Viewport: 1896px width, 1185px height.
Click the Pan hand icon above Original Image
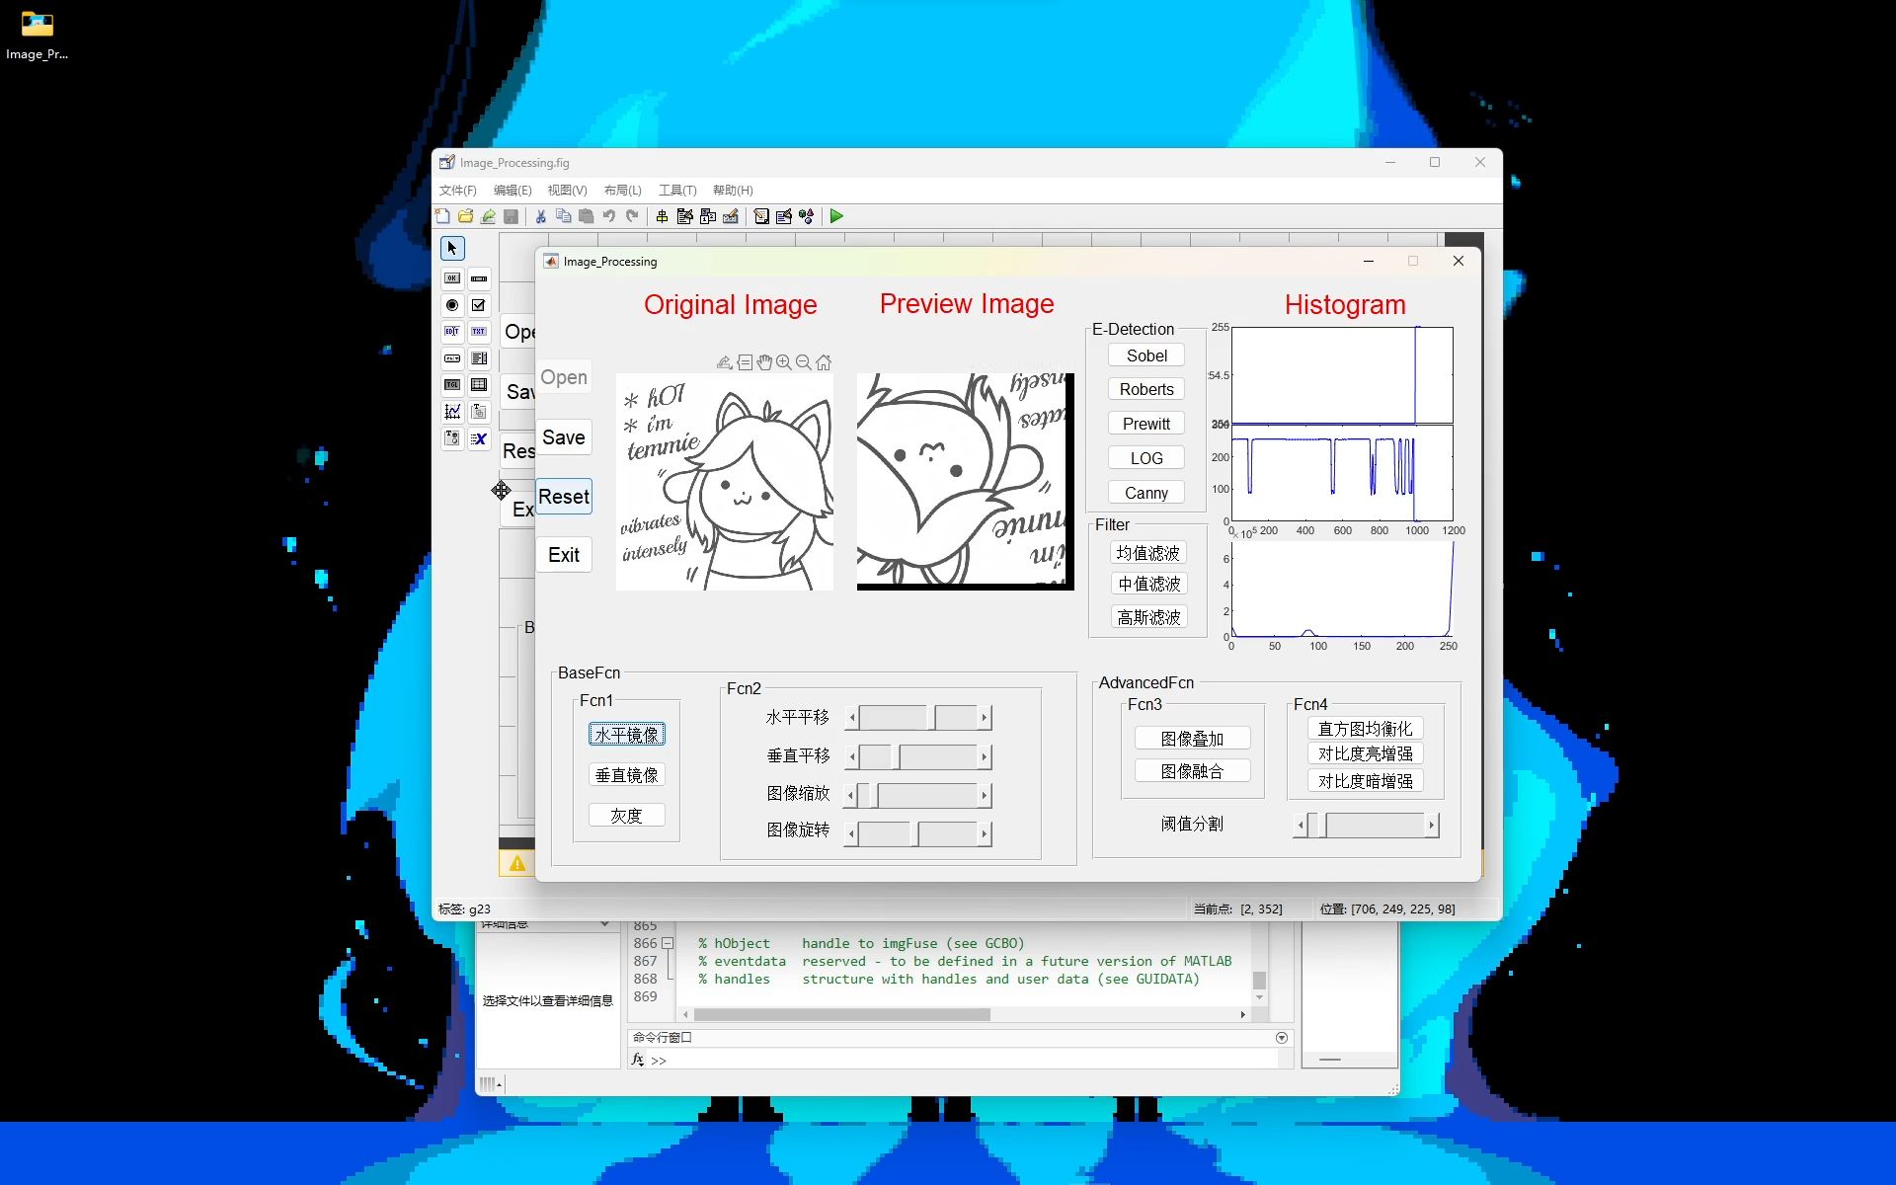(764, 362)
